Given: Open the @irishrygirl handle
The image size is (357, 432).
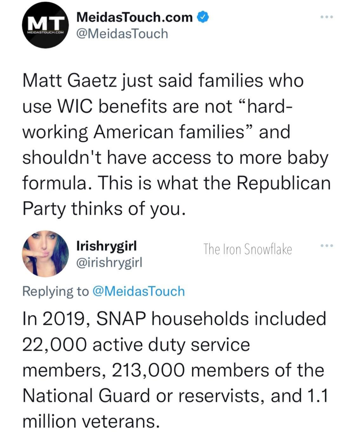Looking at the screenshot, I should tap(110, 264).
